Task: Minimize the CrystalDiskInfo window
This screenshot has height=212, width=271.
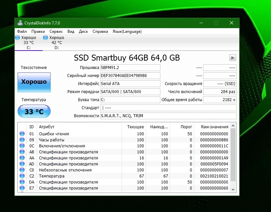Action: pyautogui.click(x=201, y=23)
